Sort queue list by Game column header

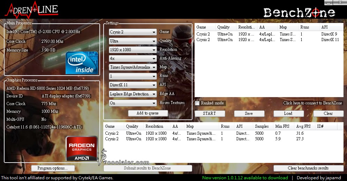pos(205,27)
